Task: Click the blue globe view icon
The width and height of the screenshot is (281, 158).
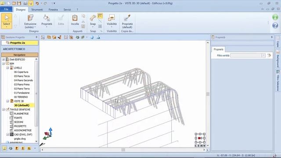Action: (x=92, y=37)
